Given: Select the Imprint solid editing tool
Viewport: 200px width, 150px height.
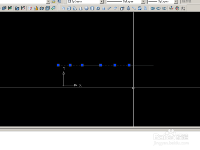Looking at the screenshot, I should click(x=30, y=8).
